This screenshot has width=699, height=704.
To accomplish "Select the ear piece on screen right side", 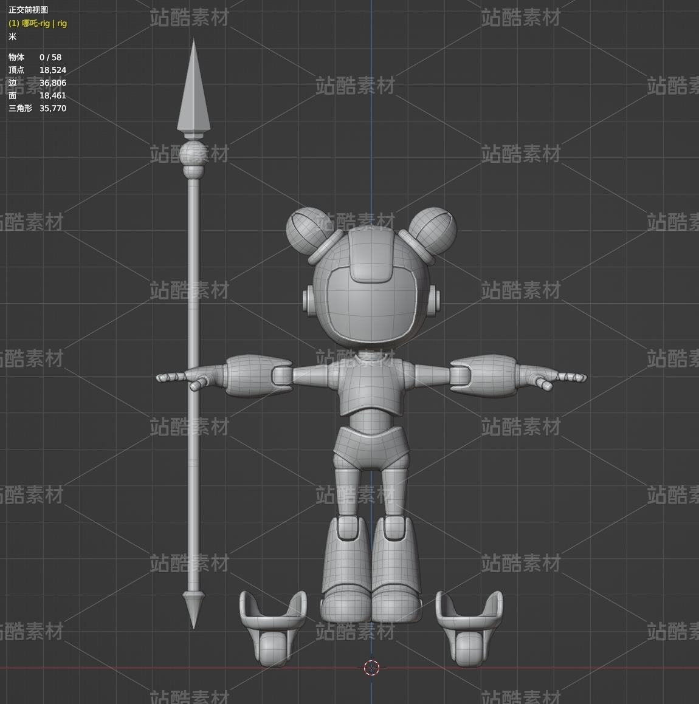I will coord(435,301).
